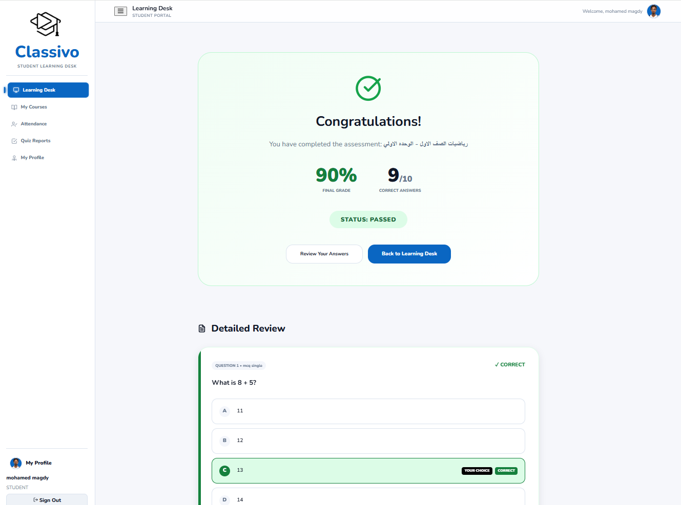
Task: Click the Learning Desk header title
Action: pyautogui.click(x=152, y=8)
